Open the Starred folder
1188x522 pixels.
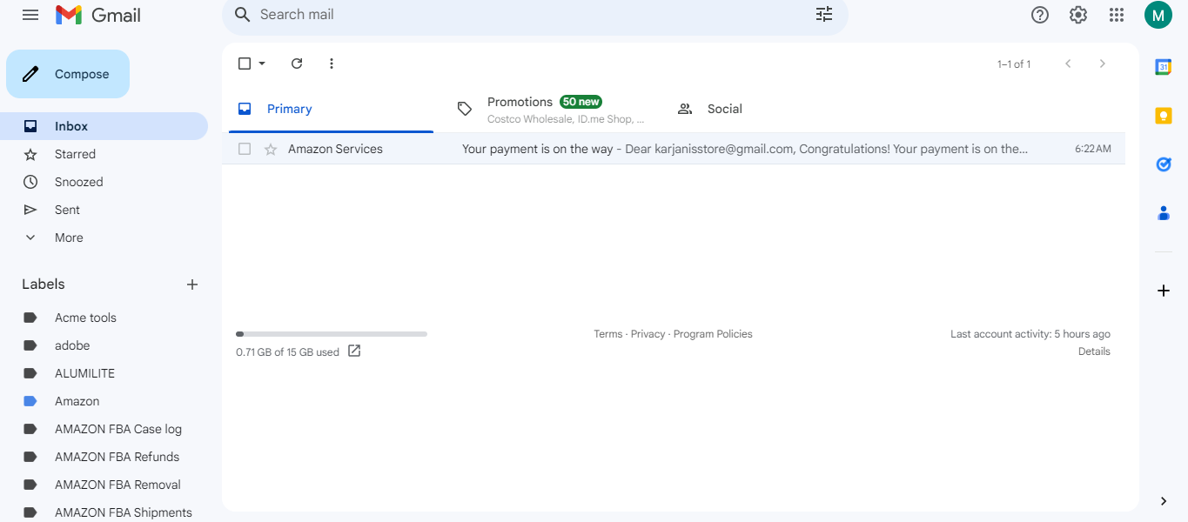[104, 154]
